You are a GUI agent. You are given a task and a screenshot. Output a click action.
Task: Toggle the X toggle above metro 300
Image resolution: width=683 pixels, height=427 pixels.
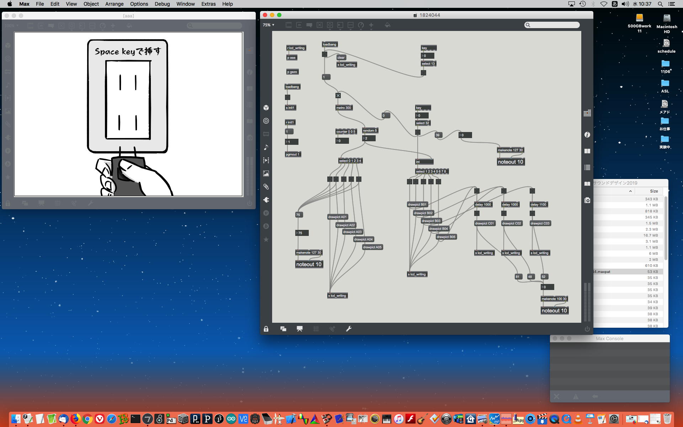pos(338,95)
